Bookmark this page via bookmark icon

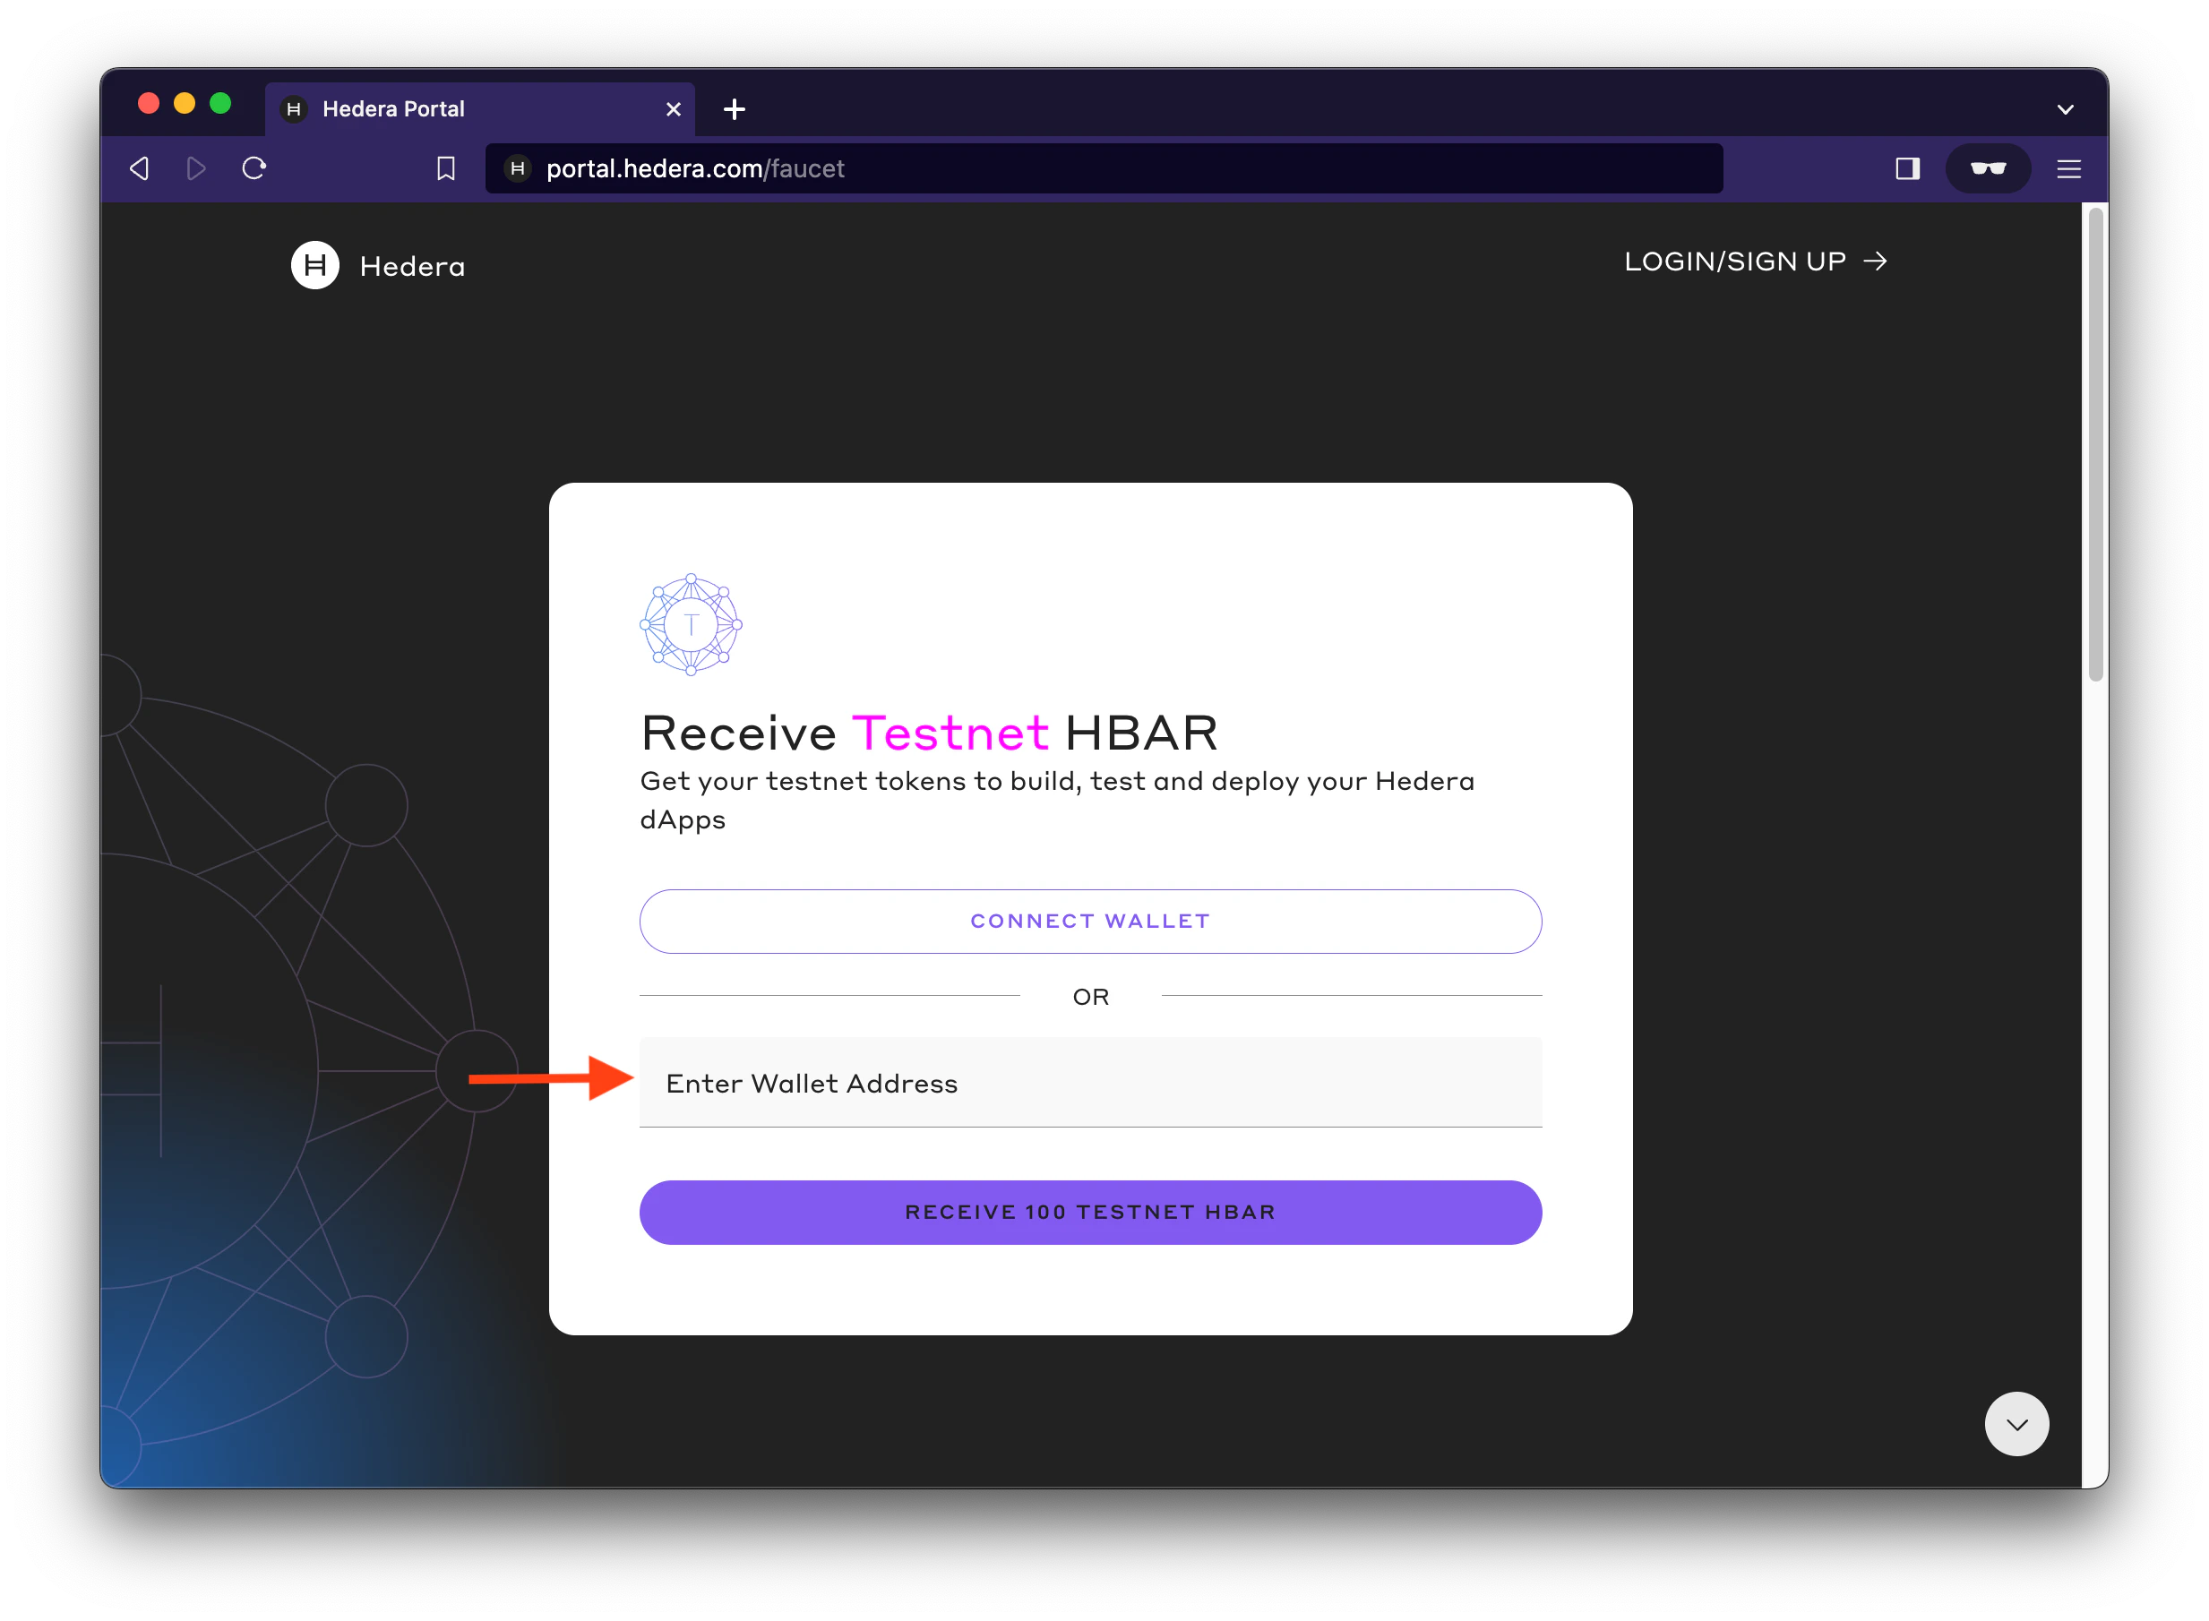(445, 168)
